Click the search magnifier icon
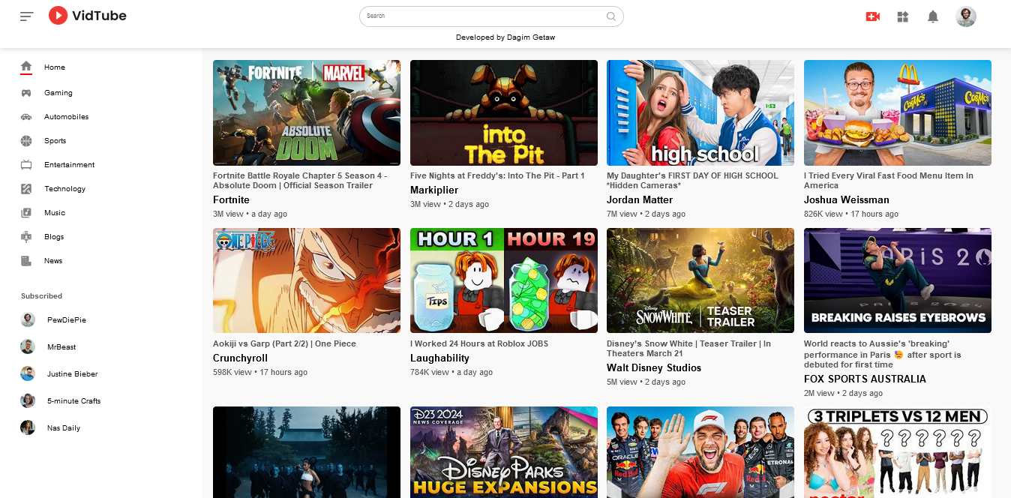The image size is (1011, 498). point(611,16)
